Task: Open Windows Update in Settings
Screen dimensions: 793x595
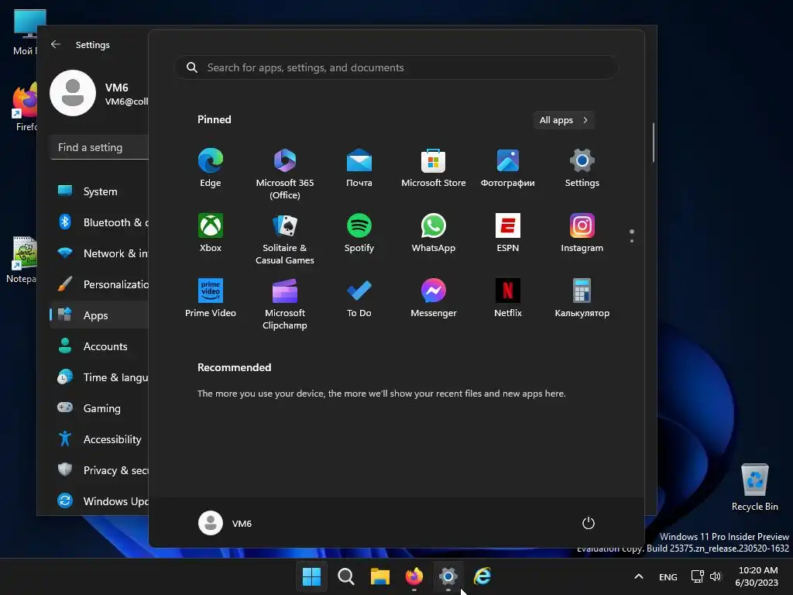Action: tap(99, 501)
